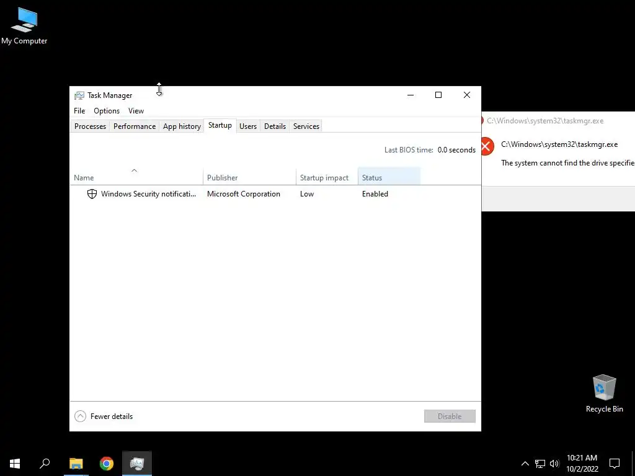Sort by the Status column header
This screenshot has width=635, height=476.
[x=389, y=176]
